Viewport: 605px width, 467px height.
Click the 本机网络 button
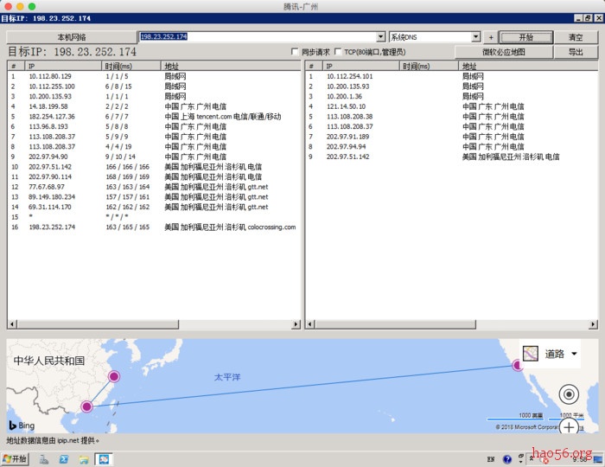[72, 37]
